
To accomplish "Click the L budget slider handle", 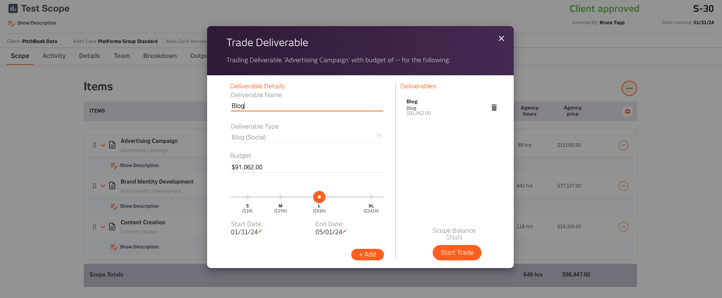I will pyautogui.click(x=319, y=197).
